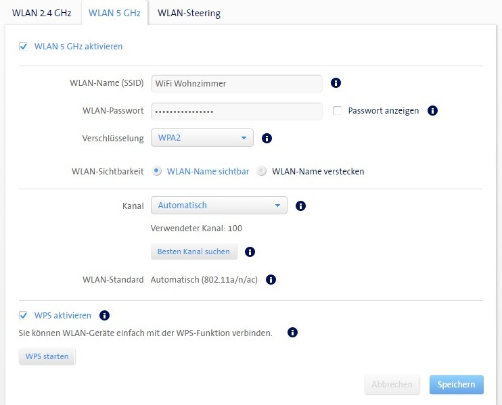Open the Verschlüsselung WPA2 dropdown
This screenshot has width=502, height=405.
202,138
